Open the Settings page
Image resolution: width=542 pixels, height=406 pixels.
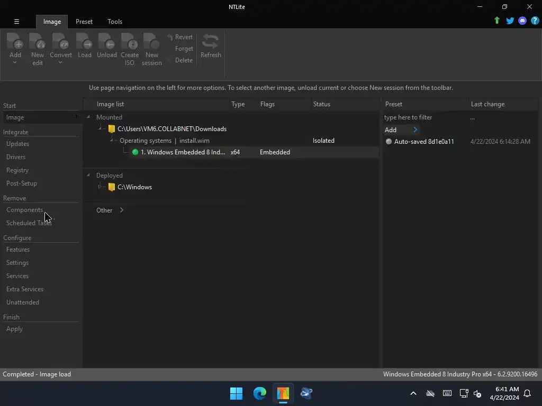(x=17, y=263)
